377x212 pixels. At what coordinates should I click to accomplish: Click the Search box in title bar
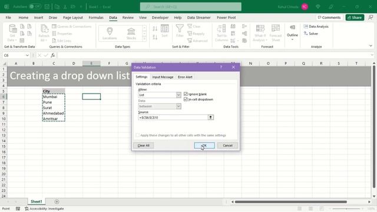[x=191, y=6]
